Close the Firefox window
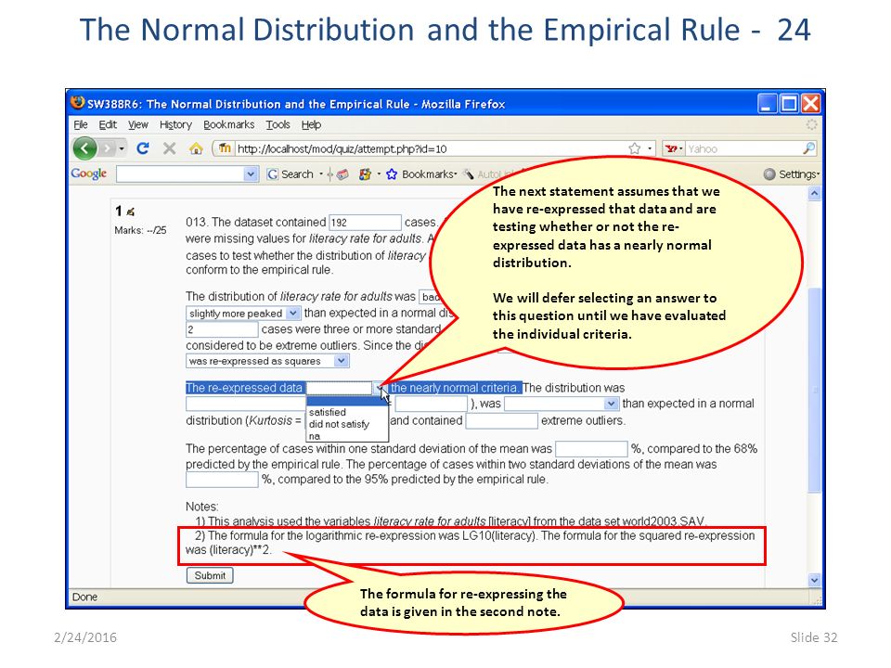 coord(811,104)
